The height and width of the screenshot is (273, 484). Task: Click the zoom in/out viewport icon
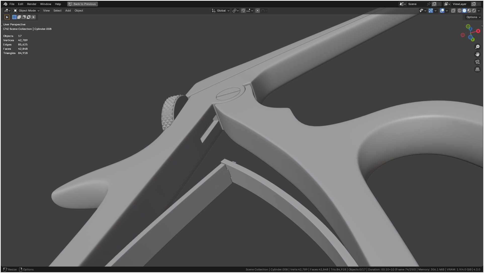tap(477, 47)
